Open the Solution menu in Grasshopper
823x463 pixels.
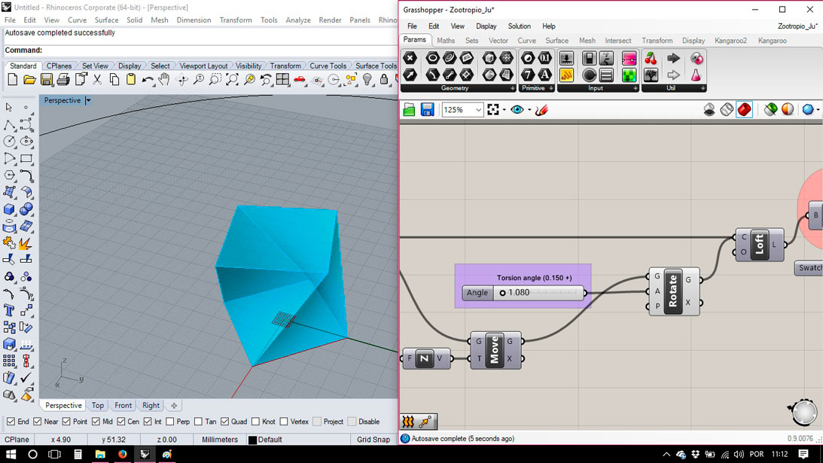[519, 26]
